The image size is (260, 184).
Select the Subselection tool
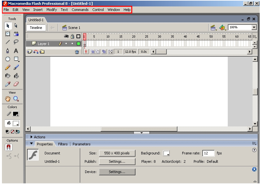point(16,26)
